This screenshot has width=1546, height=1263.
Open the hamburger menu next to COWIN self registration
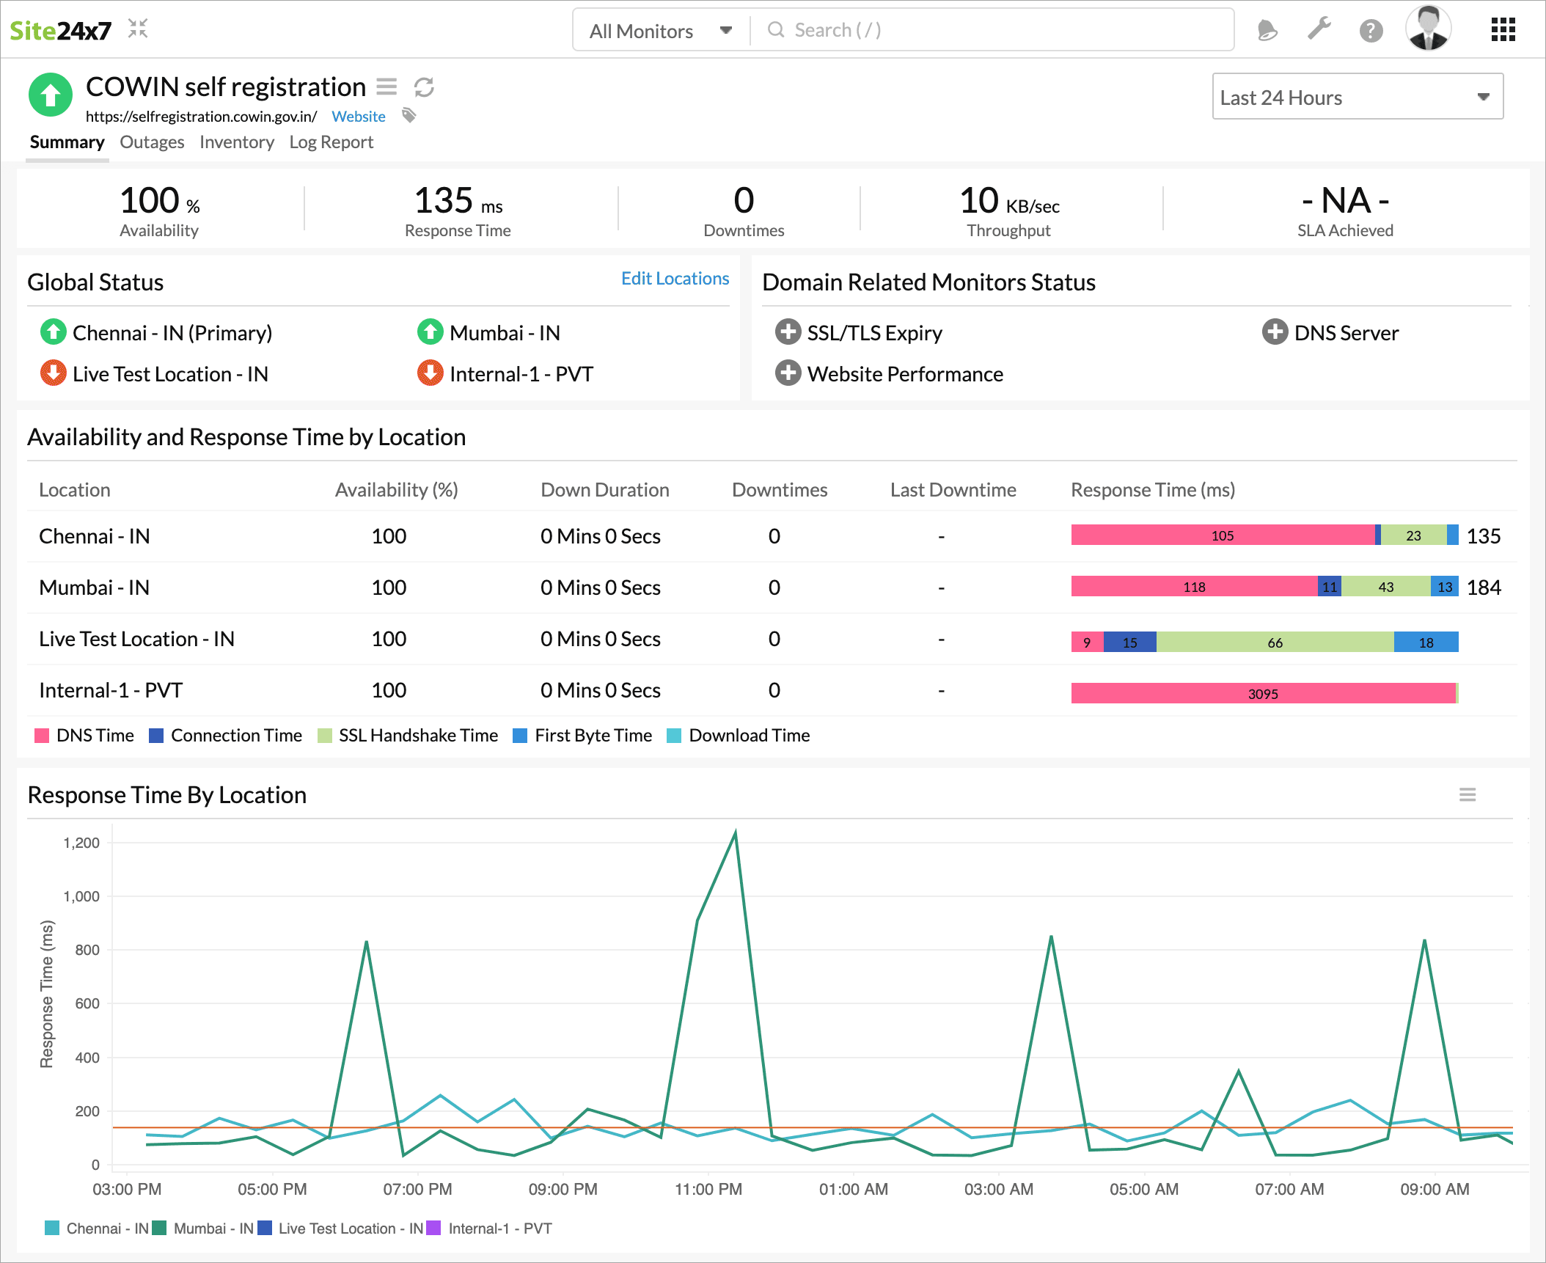coord(386,87)
